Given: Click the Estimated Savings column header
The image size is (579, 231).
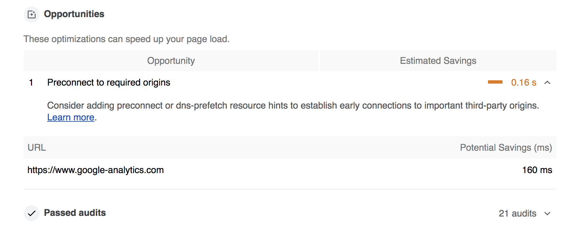Looking at the screenshot, I should (438, 61).
